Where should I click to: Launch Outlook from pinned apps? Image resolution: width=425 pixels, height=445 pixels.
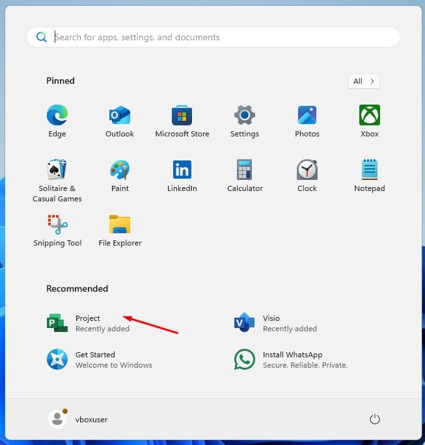click(x=120, y=116)
